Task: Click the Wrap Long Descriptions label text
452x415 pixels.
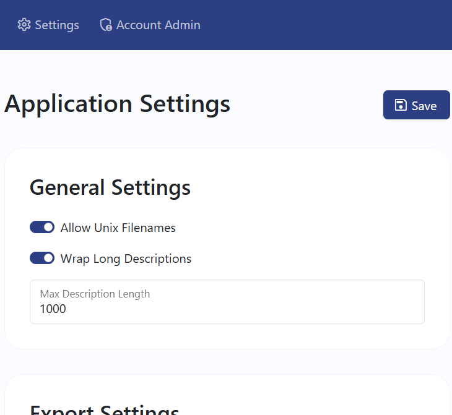Action: click(126, 259)
